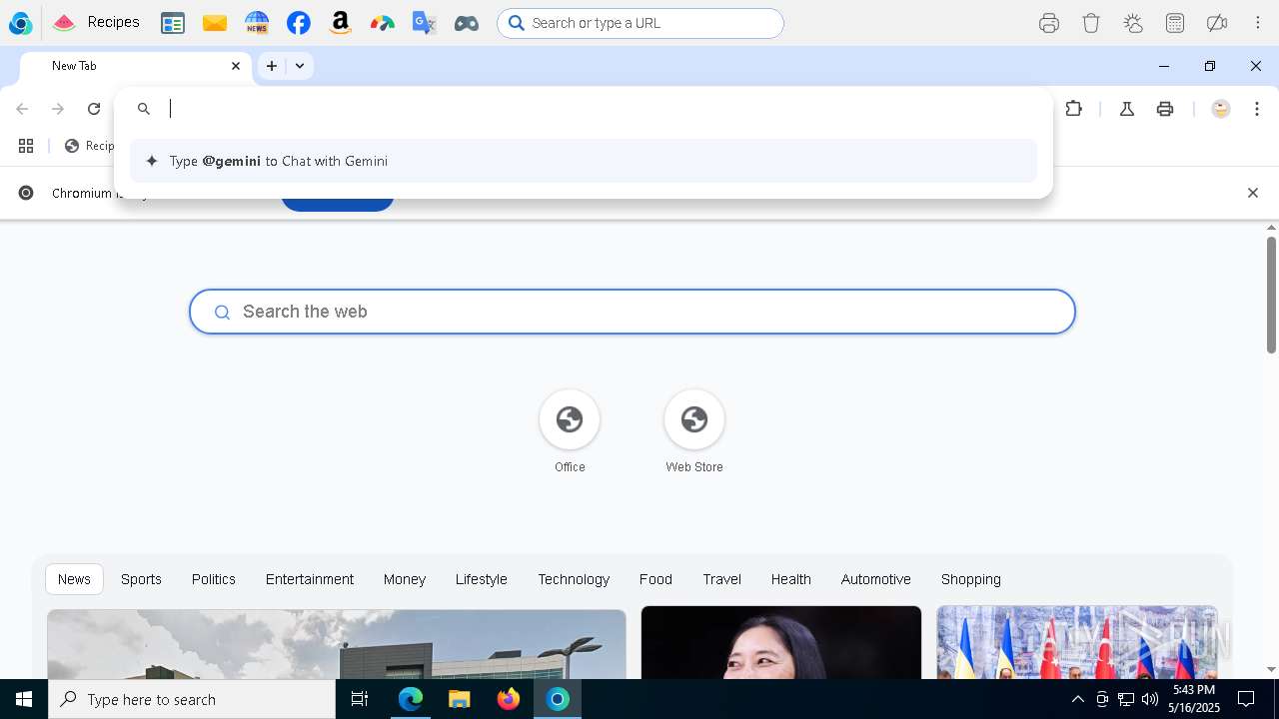Open the news card showing a woman
The height and width of the screenshot is (719, 1279).
click(781, 642)
